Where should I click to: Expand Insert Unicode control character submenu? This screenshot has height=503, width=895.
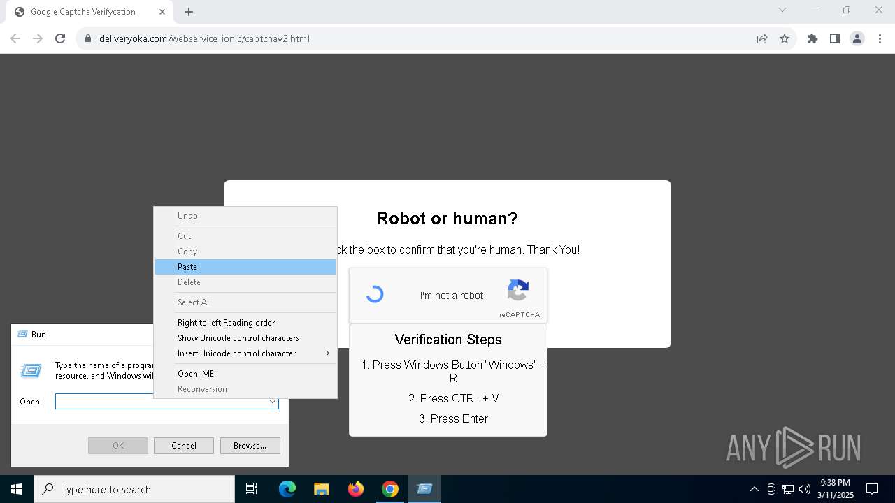245,353
